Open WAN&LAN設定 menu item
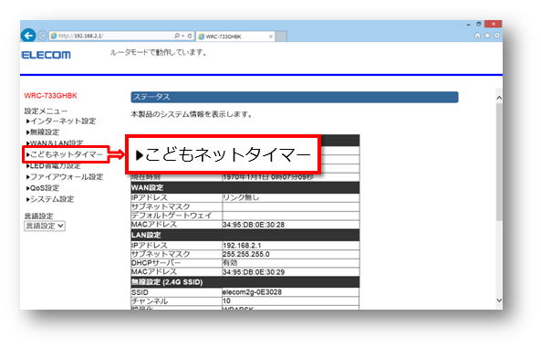541x348 pixels. pos(55,142)
